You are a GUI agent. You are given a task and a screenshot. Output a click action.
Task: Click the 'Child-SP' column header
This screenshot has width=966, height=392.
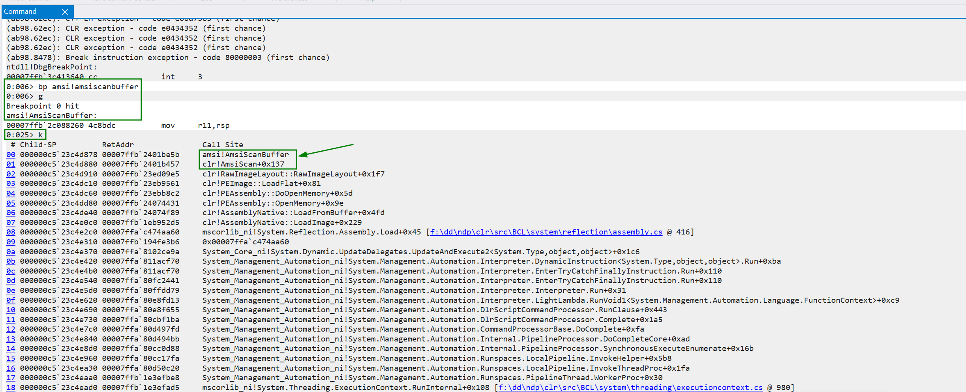[38, 145]
